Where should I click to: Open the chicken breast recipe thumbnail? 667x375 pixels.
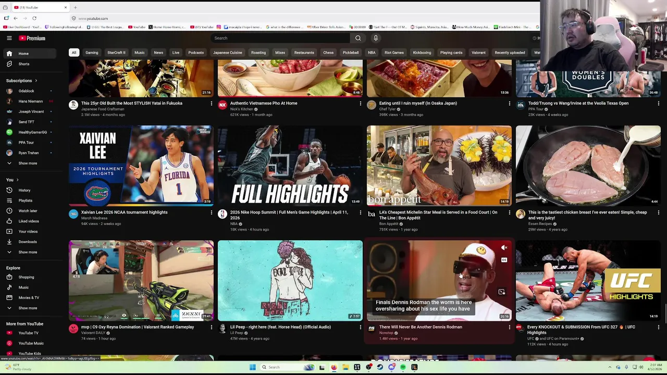click(x=588, y=166)
